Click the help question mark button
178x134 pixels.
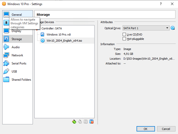pos(161,4)
